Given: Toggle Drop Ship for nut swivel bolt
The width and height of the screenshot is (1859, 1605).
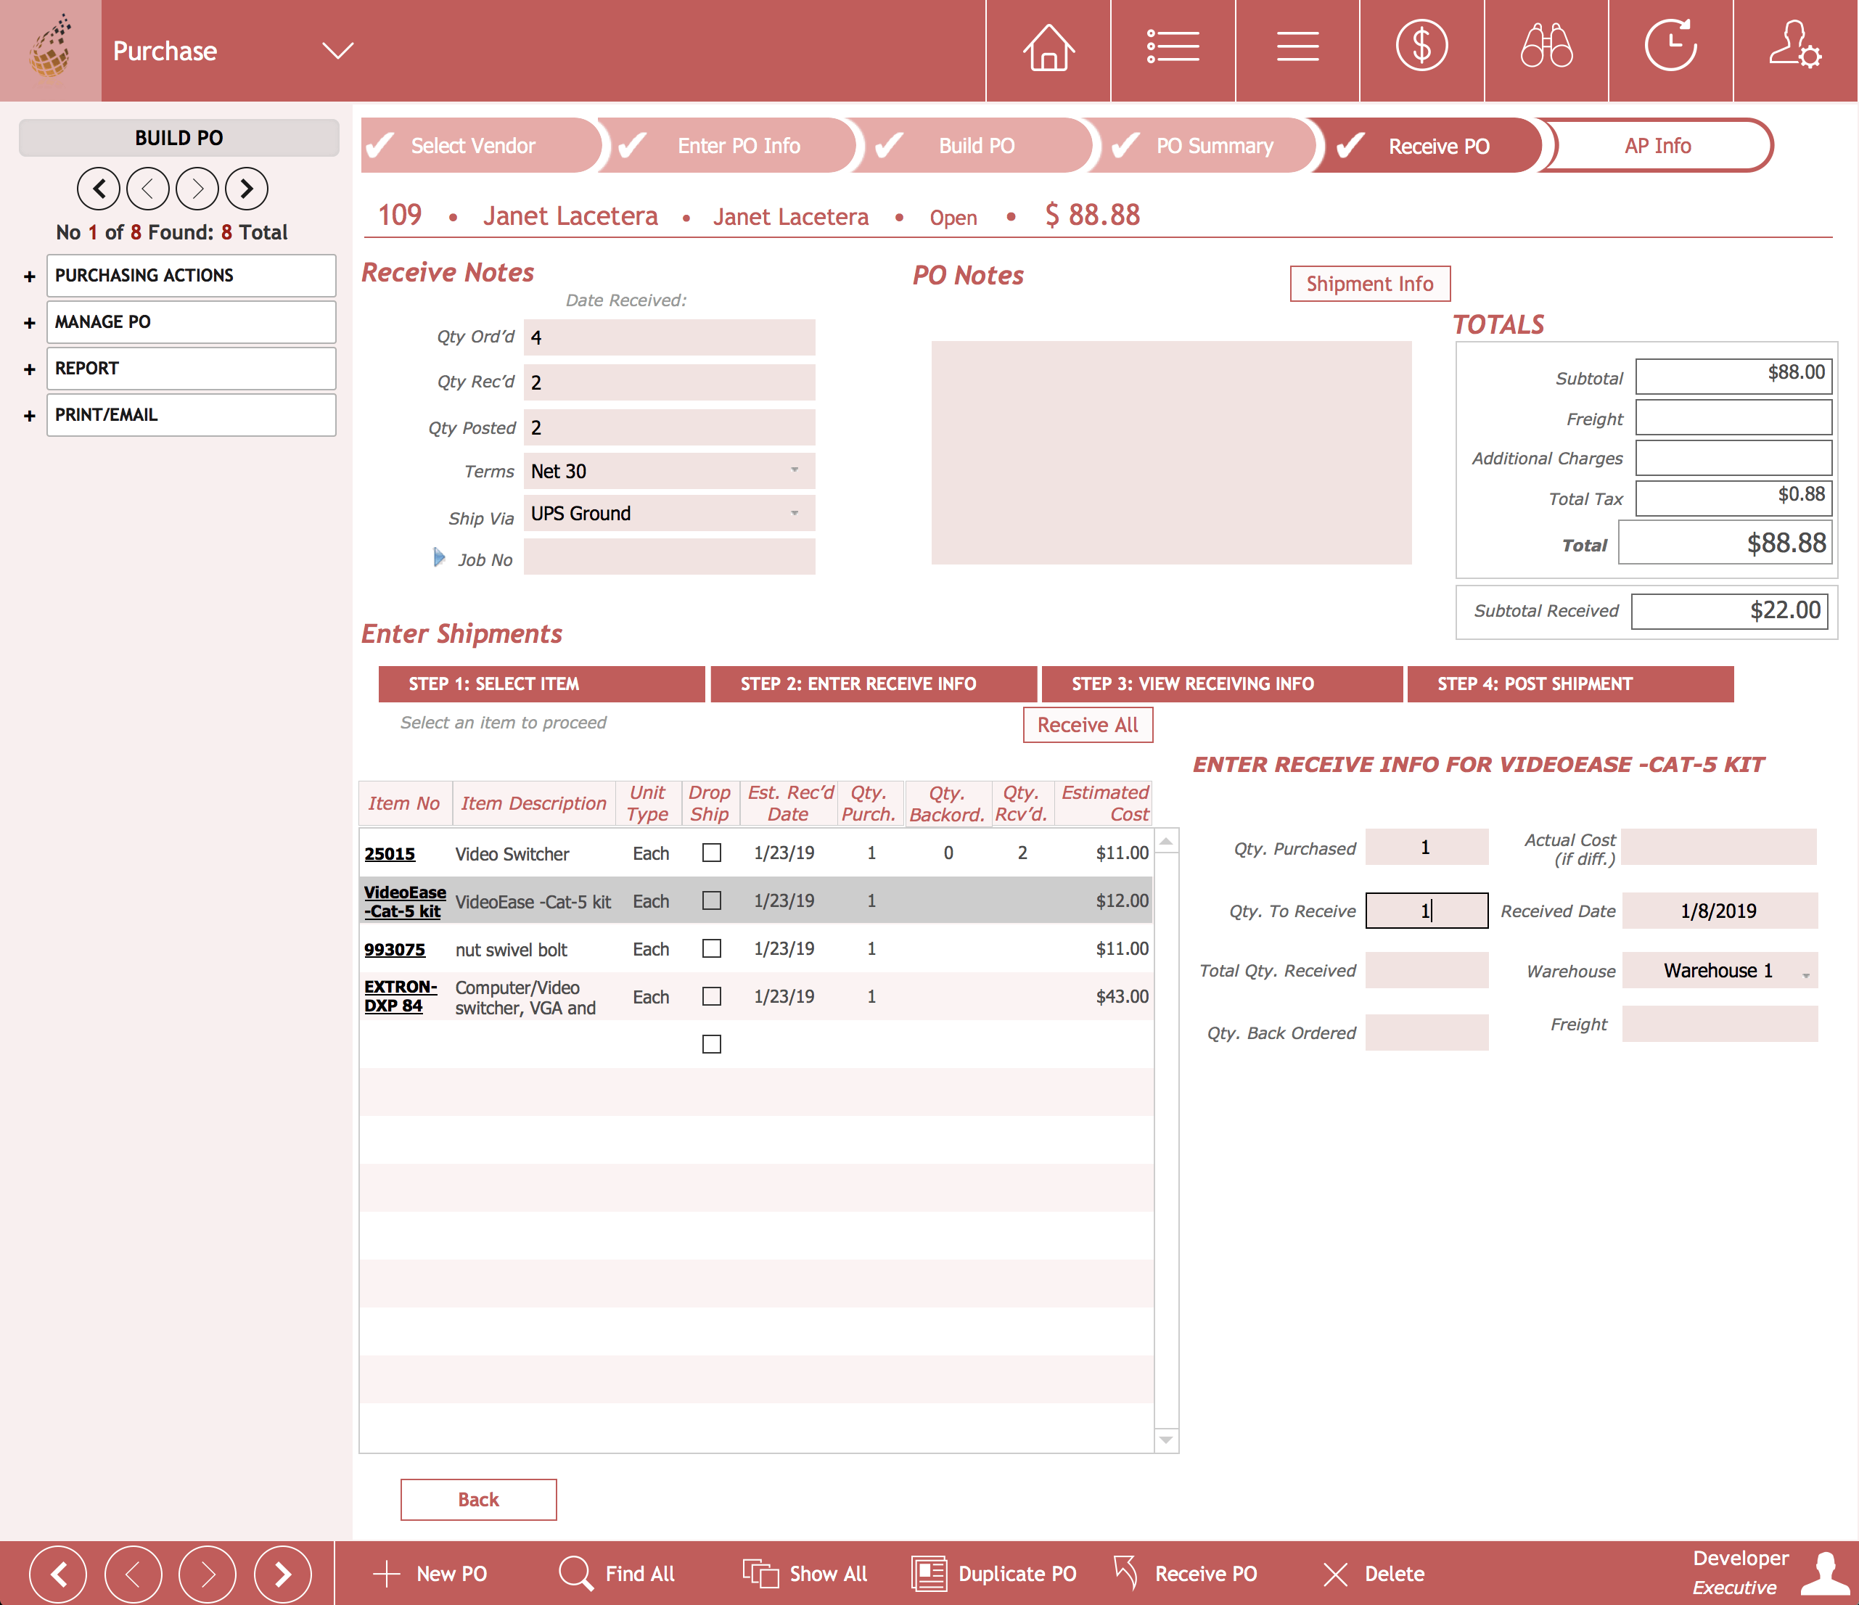Looking at the screenshot, I should (x=712, y=948).
